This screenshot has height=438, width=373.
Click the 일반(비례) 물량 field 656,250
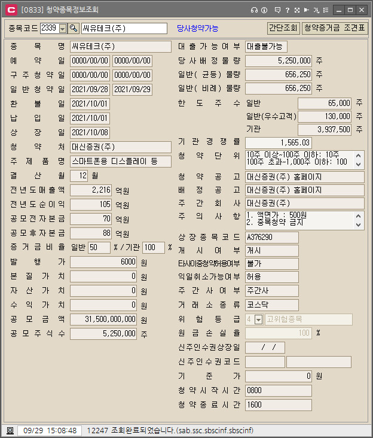coord(279,89)
